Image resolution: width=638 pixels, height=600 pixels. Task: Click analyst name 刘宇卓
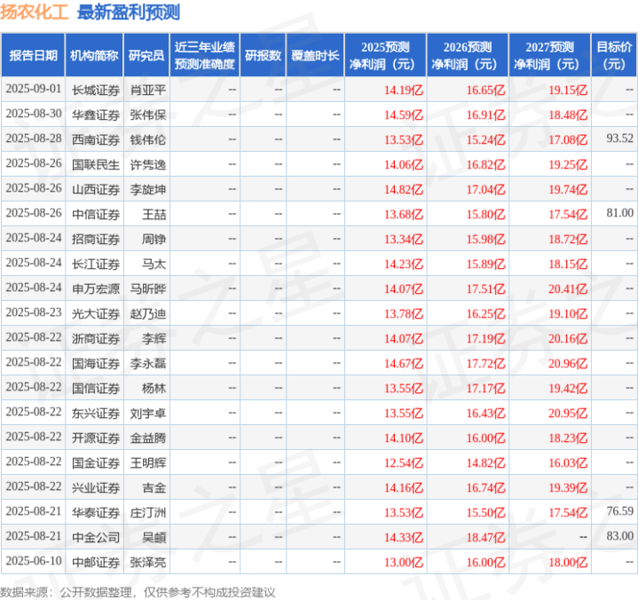(147, 413)
